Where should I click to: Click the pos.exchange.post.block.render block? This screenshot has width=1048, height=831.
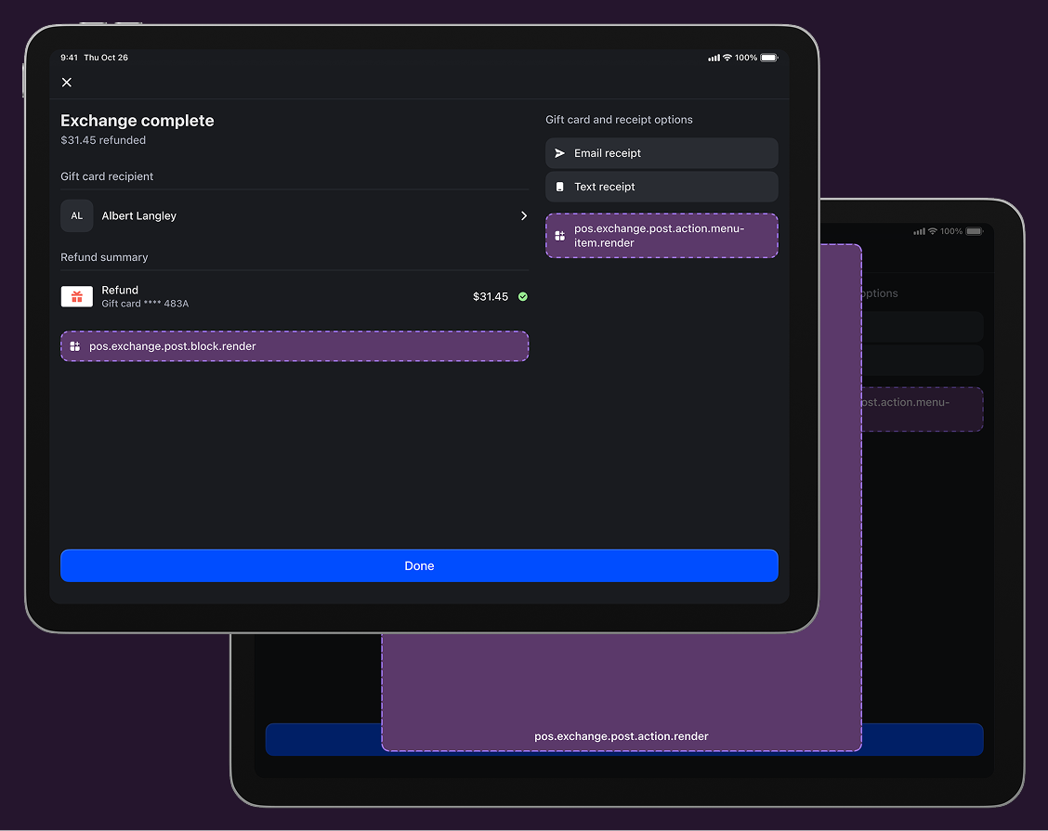(294, 346)
